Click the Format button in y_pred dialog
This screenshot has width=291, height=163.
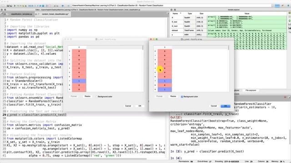(159, 96)
